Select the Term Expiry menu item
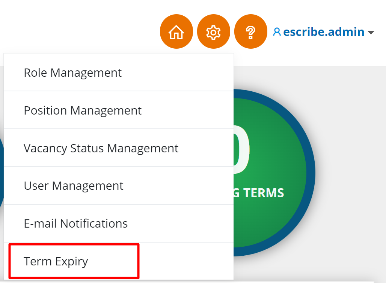386x283 pixels. (56, 261)
